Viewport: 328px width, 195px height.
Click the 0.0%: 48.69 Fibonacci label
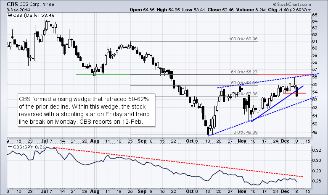click(x=246, y=132)
